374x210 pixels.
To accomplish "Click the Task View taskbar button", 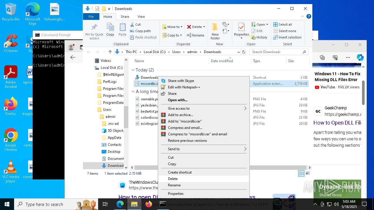I will point(105,204).
